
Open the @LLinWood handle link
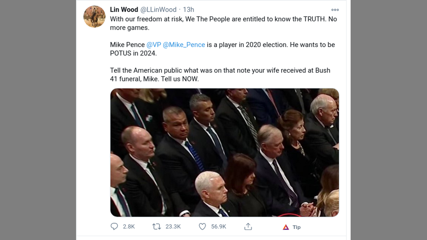(158, 10)
